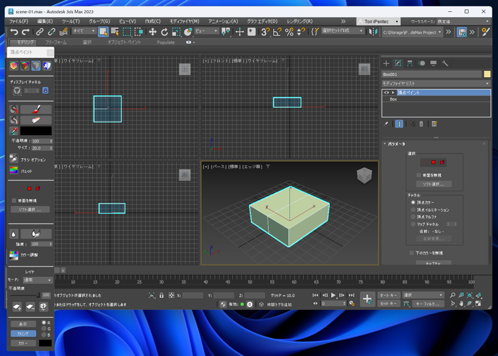The image size is (498, 356).
Task: Select the Map Channel radio
Action: tap(413, 224)
